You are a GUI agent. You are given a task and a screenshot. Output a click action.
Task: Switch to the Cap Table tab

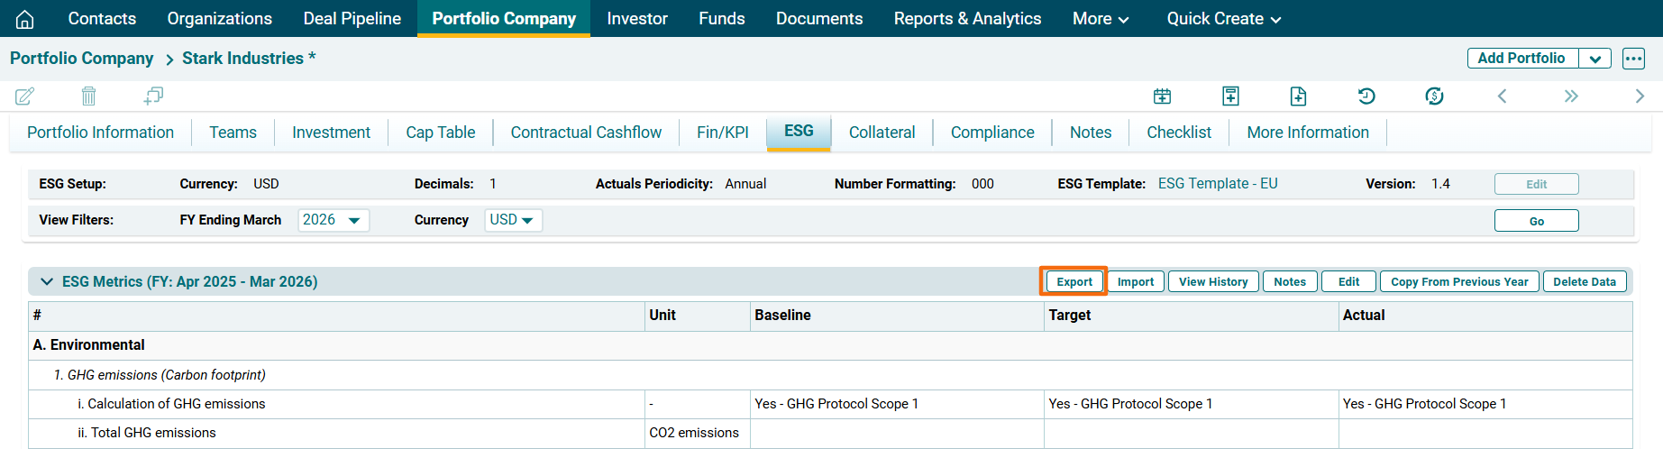click(440, 133)
